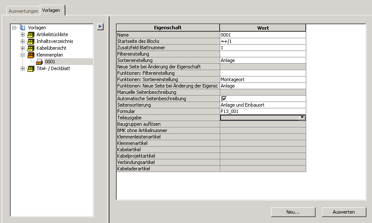Select Klemmenplan in the tree
The height and width of the screenshot is (223, 372).
[50, 55]
